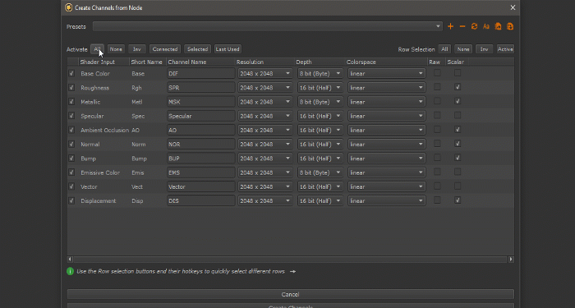Viewport: 575px width, 308px height.
Task: Click the Vector channel name field
Action: (201, 186)
